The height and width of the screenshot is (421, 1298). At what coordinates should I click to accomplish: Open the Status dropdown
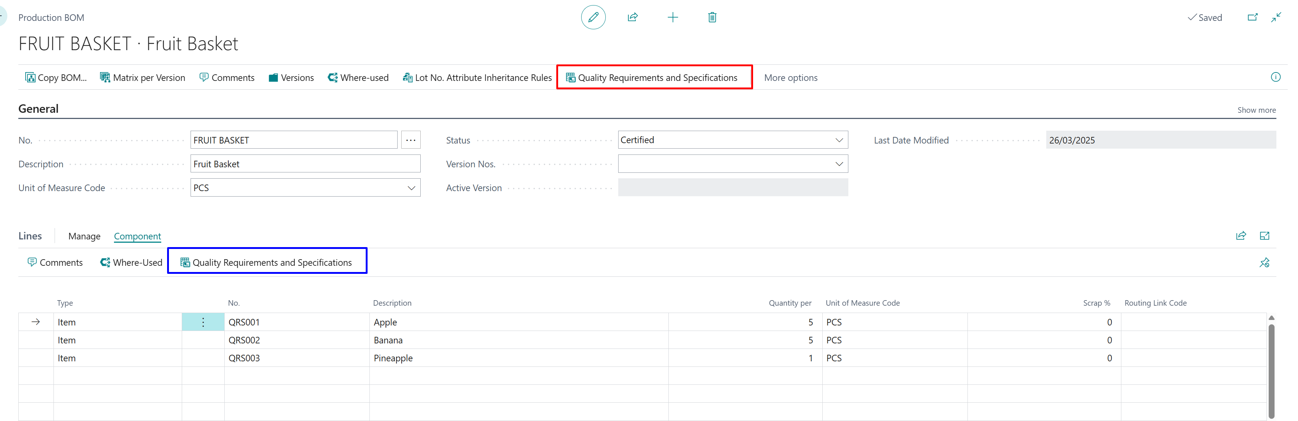pyautogui.click(x=838, y=140)
